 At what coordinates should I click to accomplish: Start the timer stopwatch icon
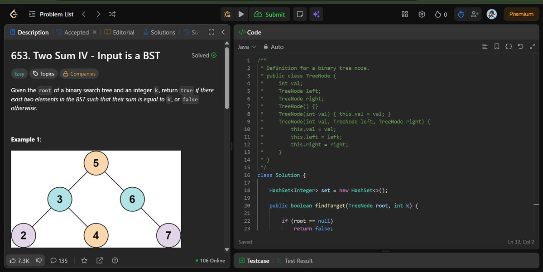coord(461,14)
